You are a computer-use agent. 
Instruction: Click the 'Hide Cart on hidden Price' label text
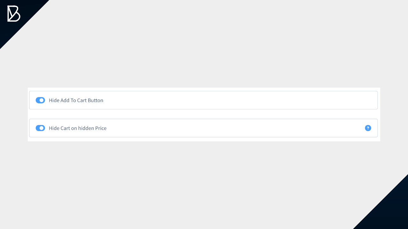coord(77,128)
